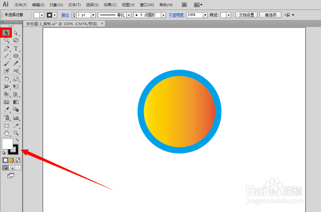Open variable width profile dropdown 等比
321x212 pixels.
(x=129, y=15)
